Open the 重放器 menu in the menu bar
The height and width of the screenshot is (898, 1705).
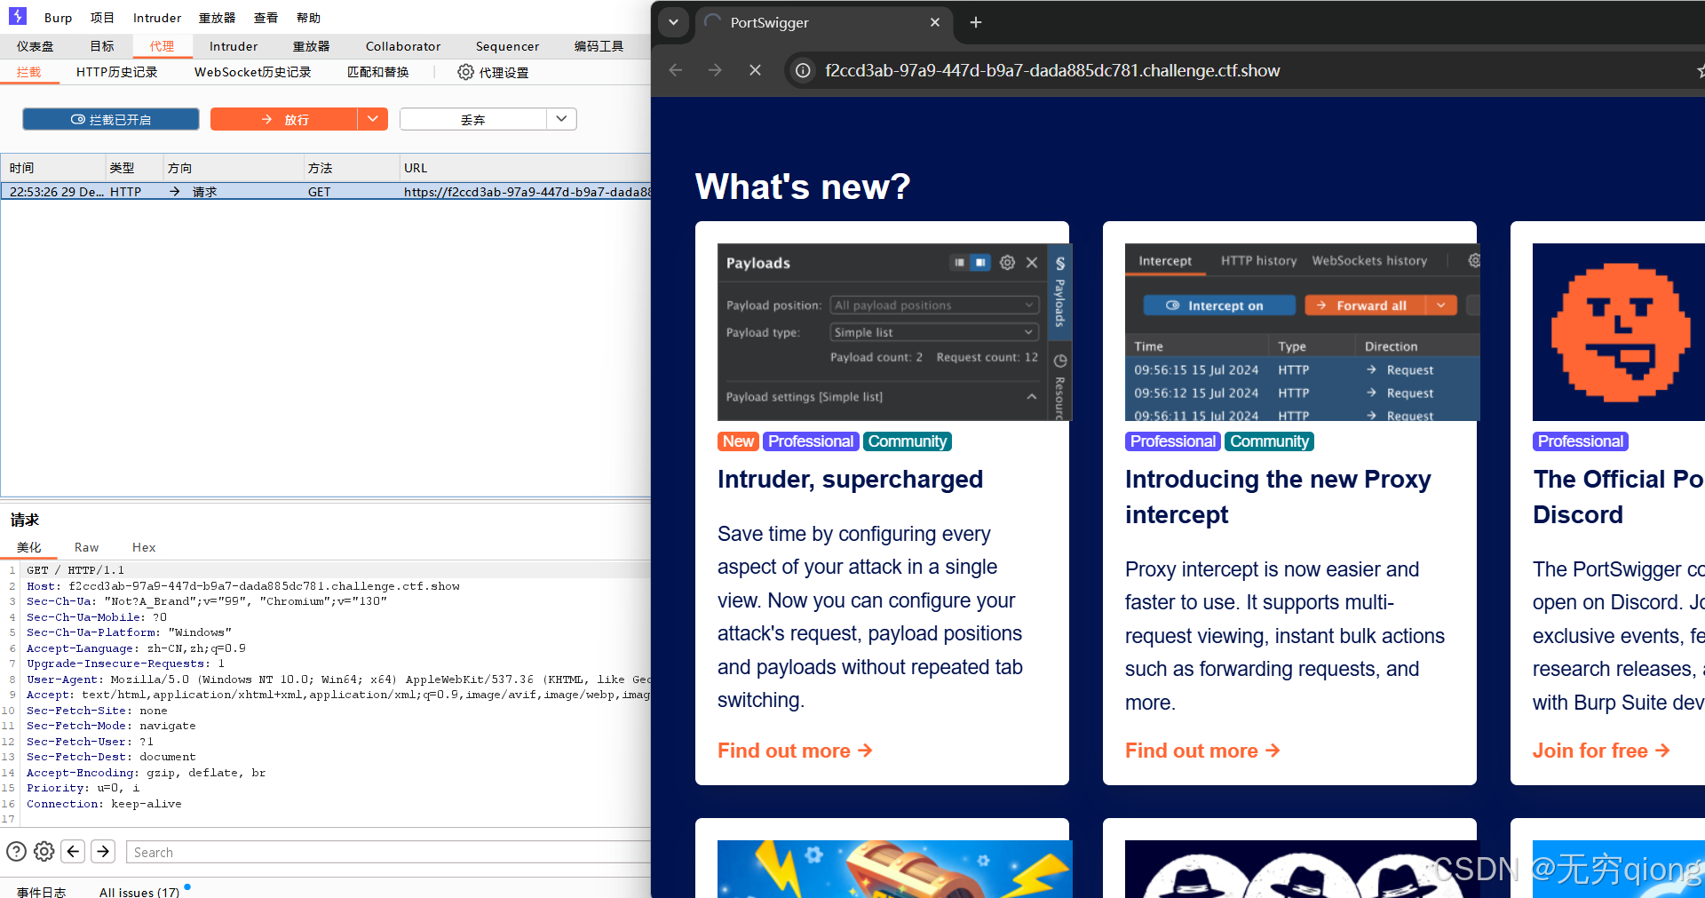click(x=217, y=18)
